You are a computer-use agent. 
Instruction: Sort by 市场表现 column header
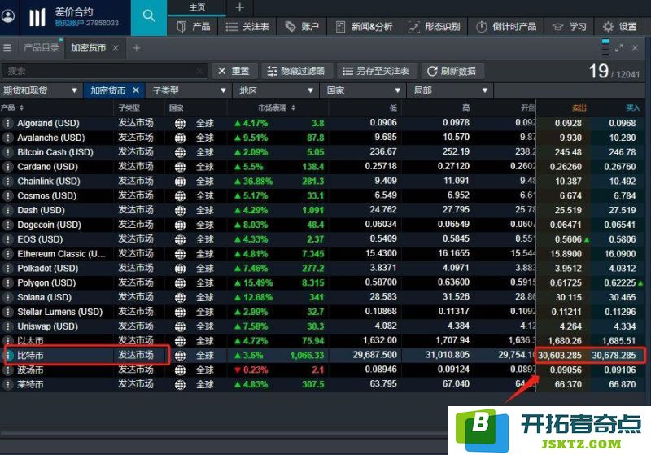tap(277, 108)
